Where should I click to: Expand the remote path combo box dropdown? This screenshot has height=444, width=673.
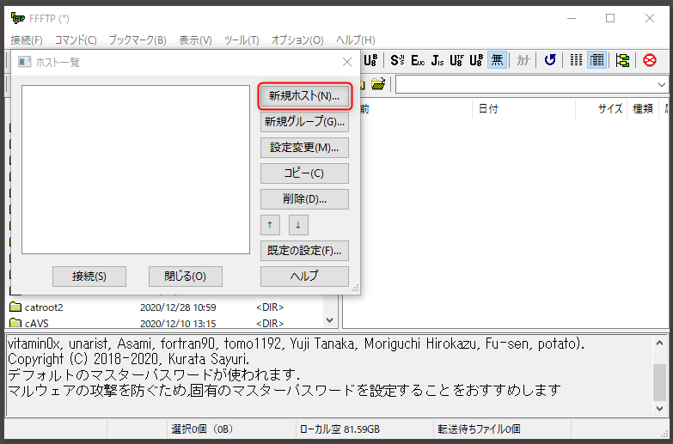[x=662, y=85]
